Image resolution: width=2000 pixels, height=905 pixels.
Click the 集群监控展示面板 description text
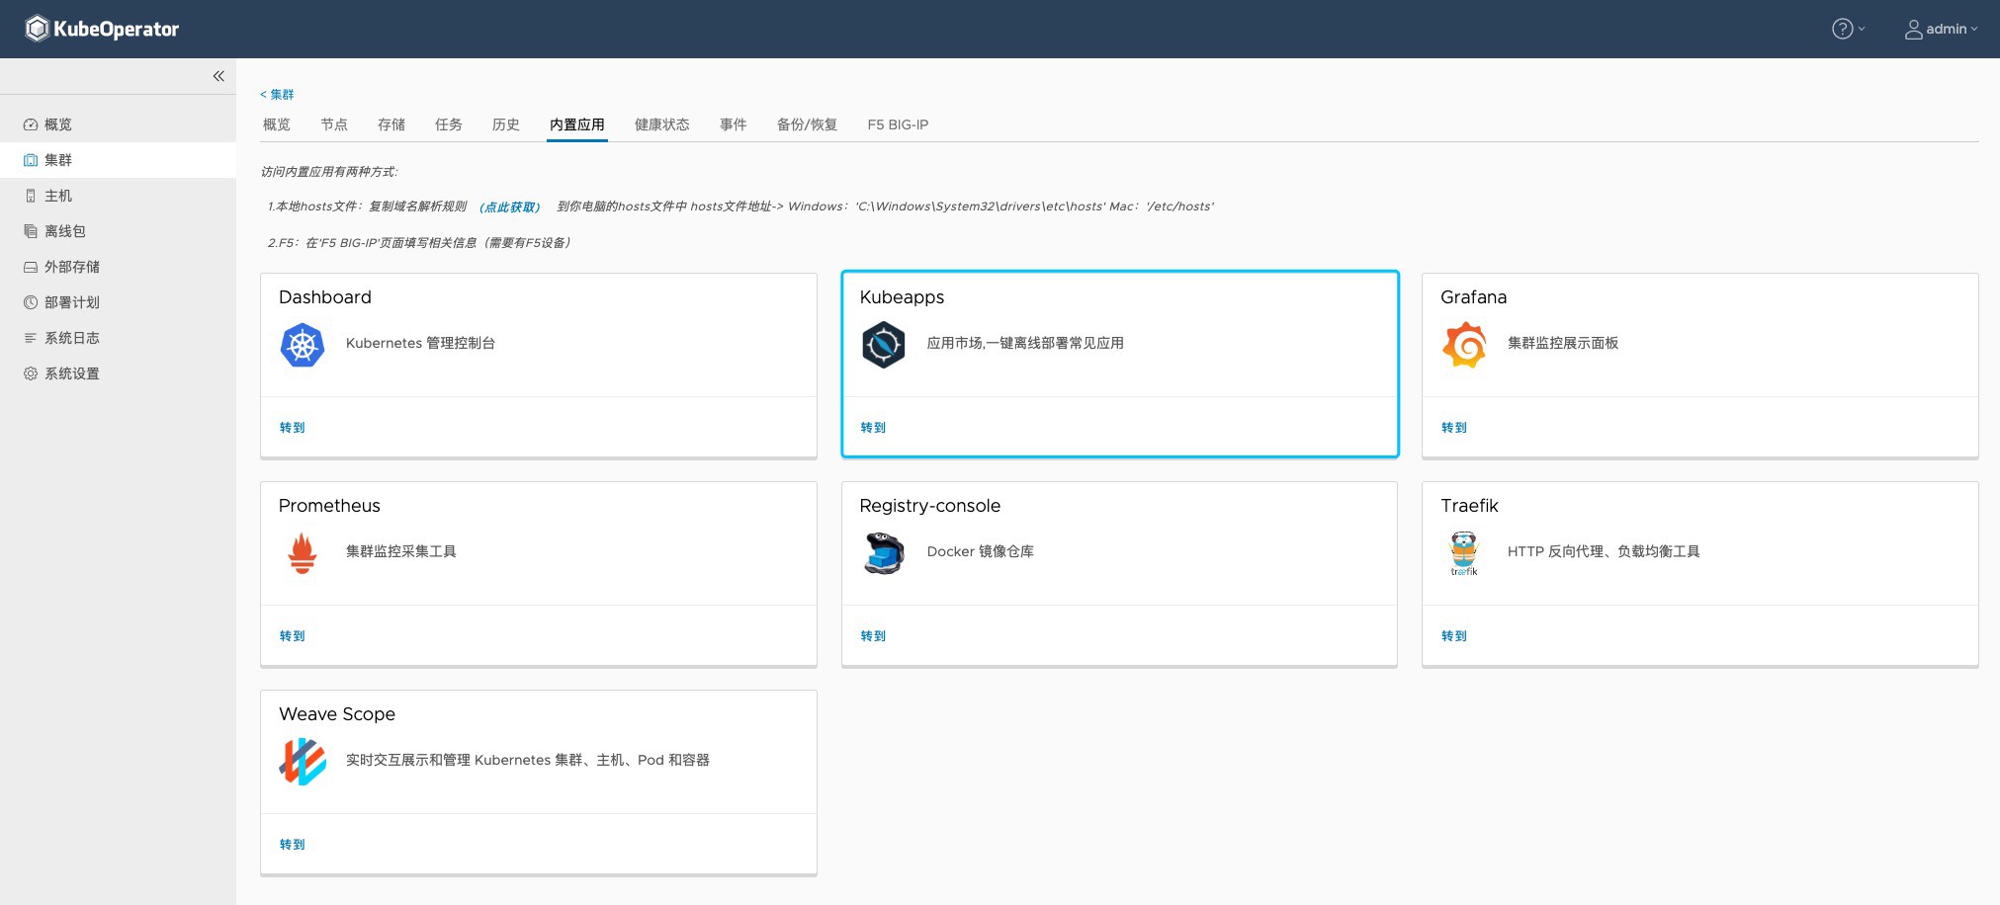(1563, 343)
